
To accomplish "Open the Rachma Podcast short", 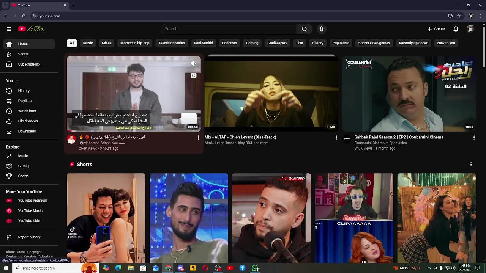I will 271,218.
